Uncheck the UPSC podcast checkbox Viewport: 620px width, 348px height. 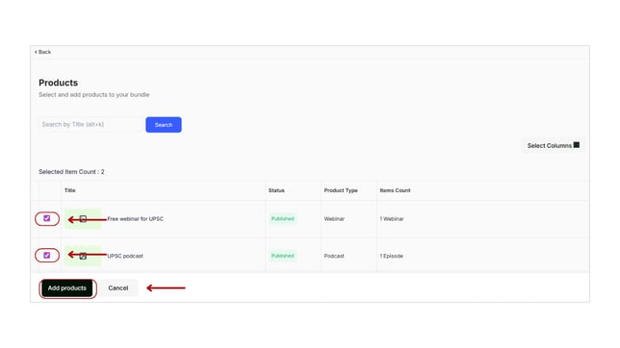point(46,255)
